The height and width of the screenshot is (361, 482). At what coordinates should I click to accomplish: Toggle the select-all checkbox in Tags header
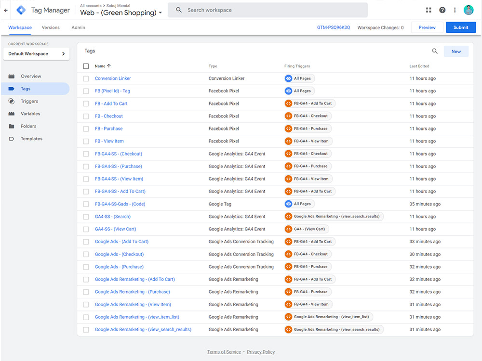[86, 66]
